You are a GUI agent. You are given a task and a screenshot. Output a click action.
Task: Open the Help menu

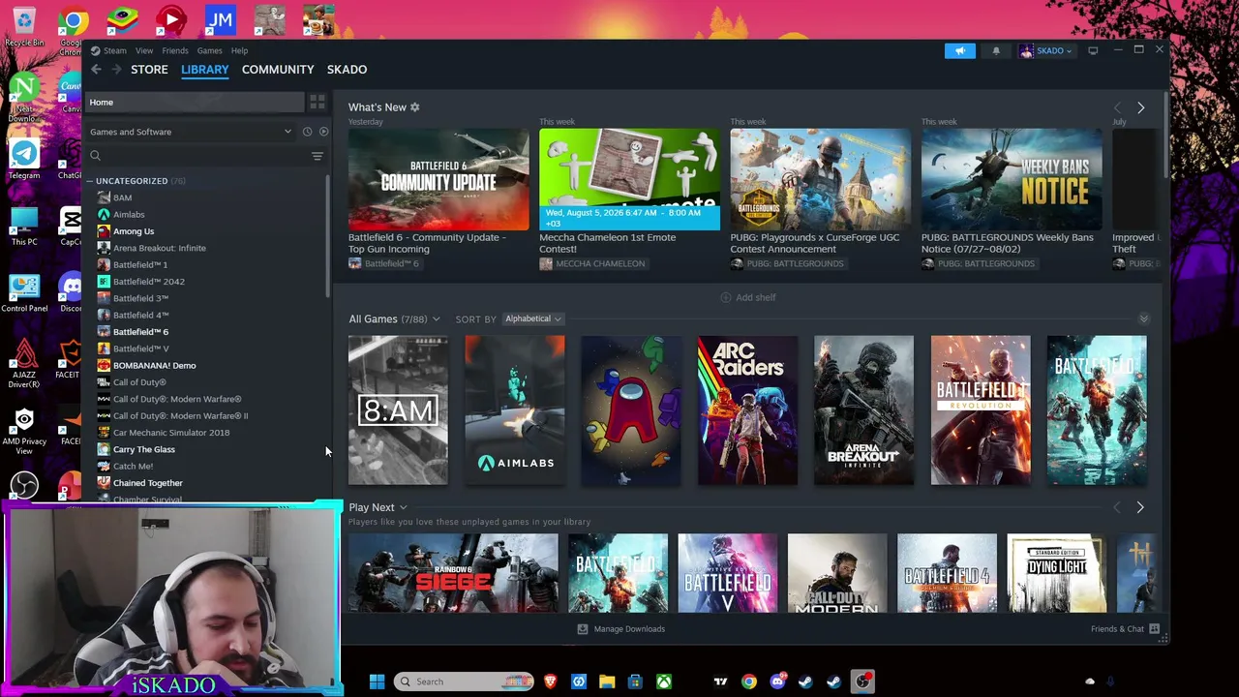coord(239,50)
